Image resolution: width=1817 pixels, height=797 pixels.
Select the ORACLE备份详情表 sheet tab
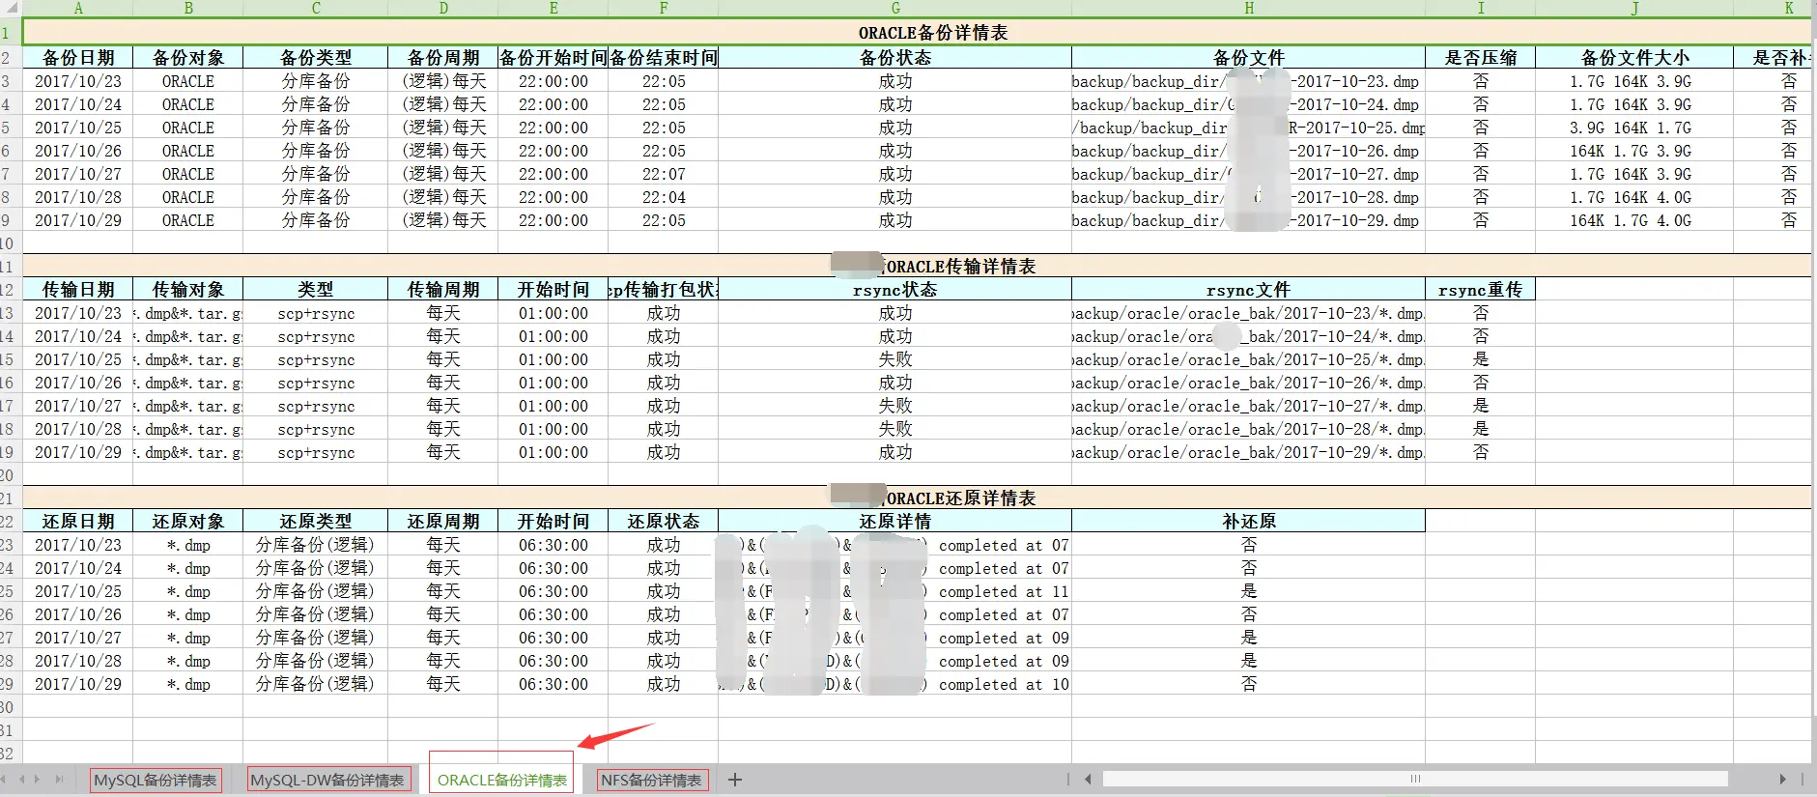[501, 781]
